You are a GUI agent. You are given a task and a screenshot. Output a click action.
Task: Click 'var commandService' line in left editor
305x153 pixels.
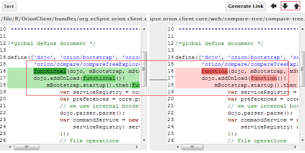(x=99, y=120)
